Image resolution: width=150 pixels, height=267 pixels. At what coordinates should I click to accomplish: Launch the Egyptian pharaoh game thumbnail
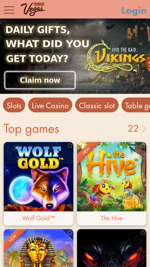pyautogui.click(x=39, y=248)
